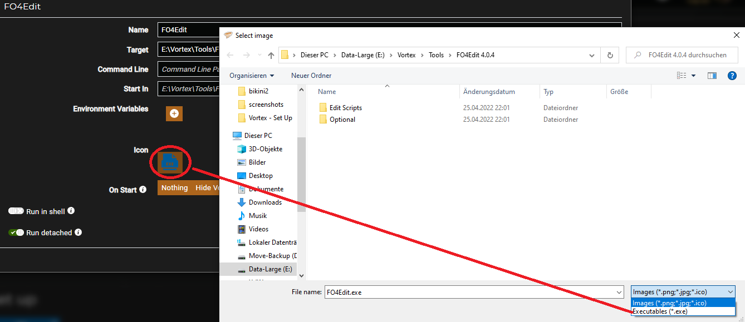Click Dieser PC in breadcrumb path
The width and height of the screenshot is (745, 322).
click(314, 55)
